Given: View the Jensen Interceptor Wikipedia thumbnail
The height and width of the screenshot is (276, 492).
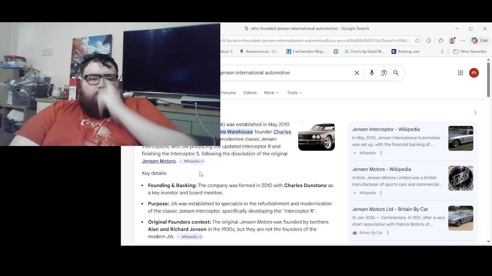Looking at the screenshot, I should click(460, 138).
